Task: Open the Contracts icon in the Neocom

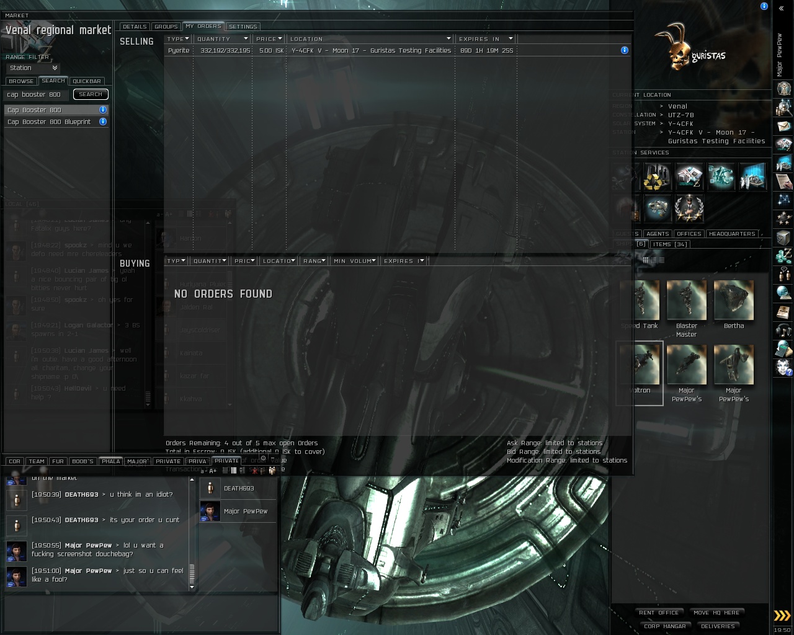Action: tap(783, 181)
